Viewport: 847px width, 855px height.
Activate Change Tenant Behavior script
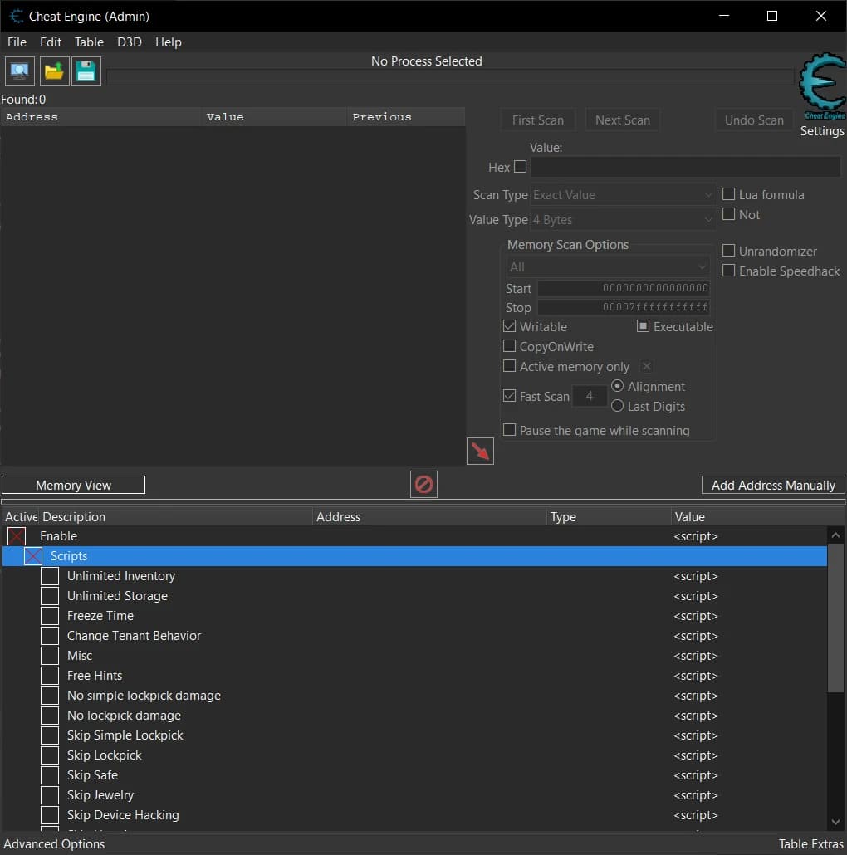(x=50, y=636)
